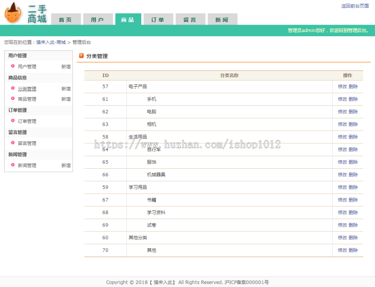375x287 pixels.
Task: Click the ID column header
Action: (x=105, y=75)
